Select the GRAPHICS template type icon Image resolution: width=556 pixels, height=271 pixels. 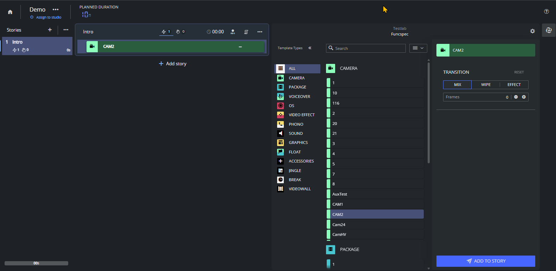coord(280,143)
